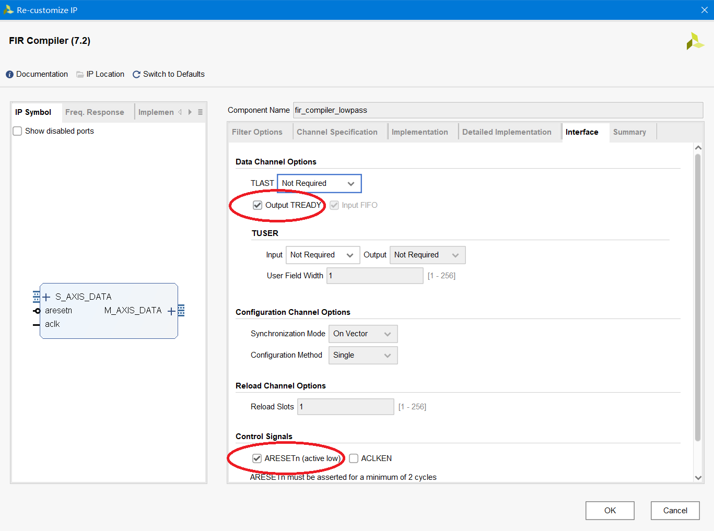Click the Cancel button

coord(675,511)
